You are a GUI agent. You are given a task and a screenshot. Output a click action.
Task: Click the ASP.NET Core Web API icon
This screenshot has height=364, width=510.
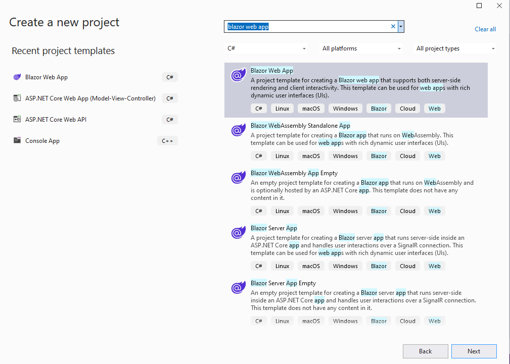point(17,119)
